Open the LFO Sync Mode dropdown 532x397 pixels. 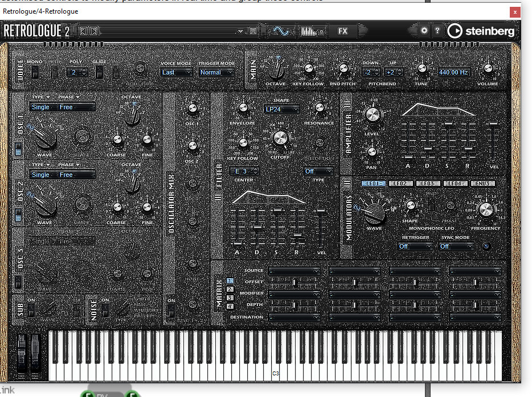[456, 246]
